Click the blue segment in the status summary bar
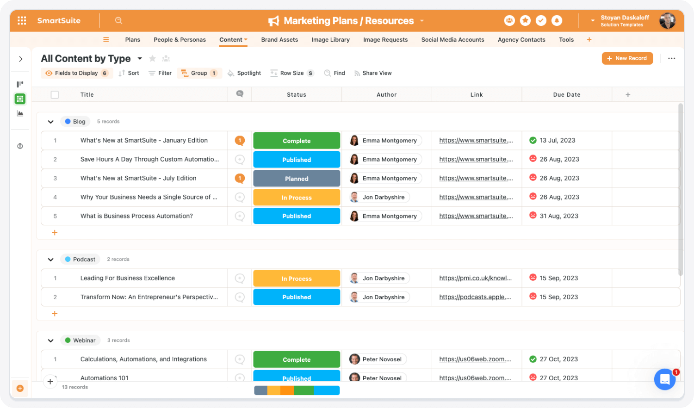The height and width of the screenshot is (408, 694). (327, 390)
